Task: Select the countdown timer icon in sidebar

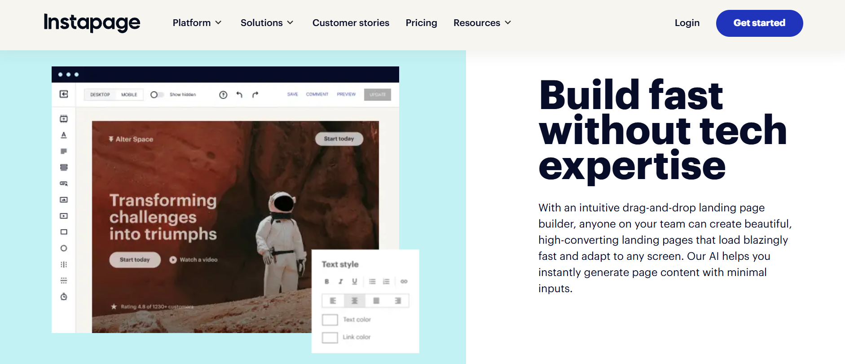Action: pos(64,297)
